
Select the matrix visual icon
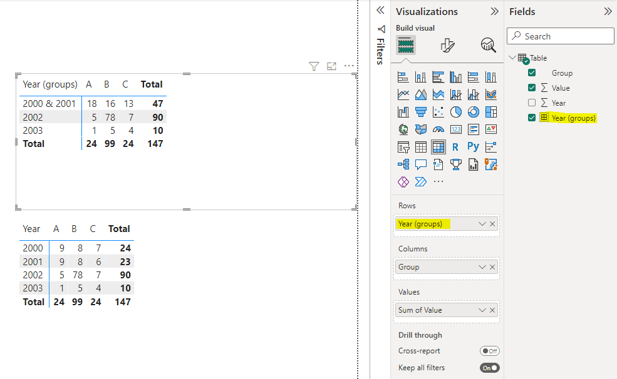pyautogui.click(x=438, y=147)
